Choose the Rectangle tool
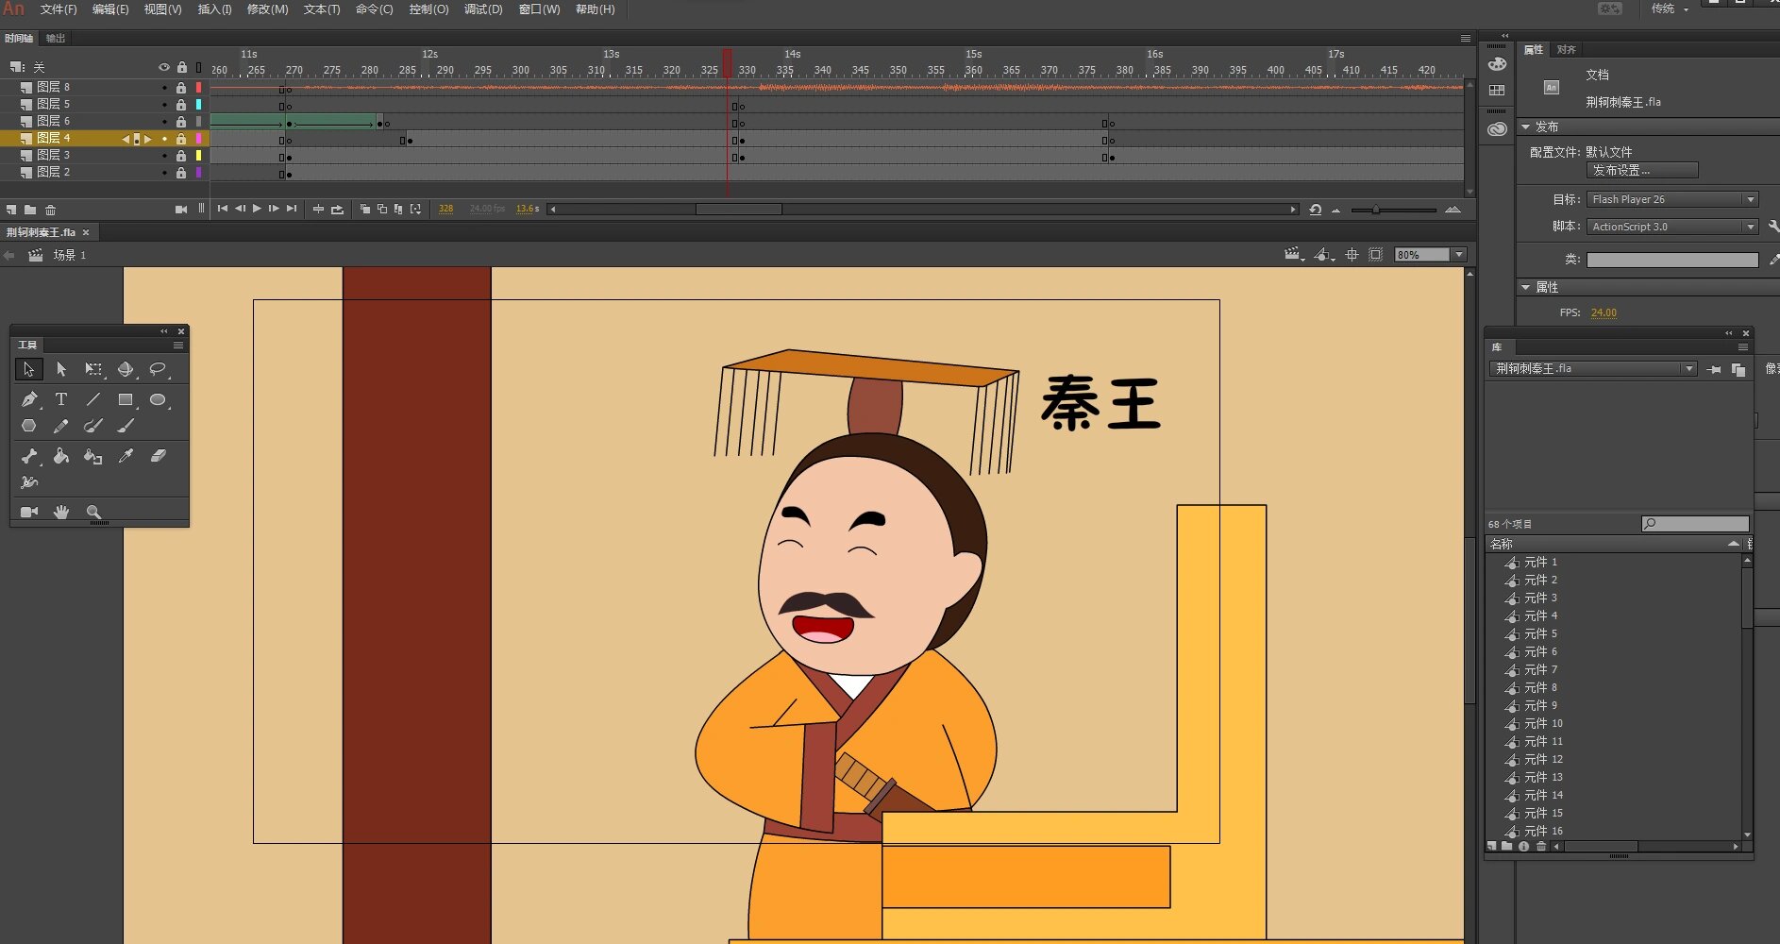The image size is (1780, 944). pyautogui.click(x=126, y=399)
